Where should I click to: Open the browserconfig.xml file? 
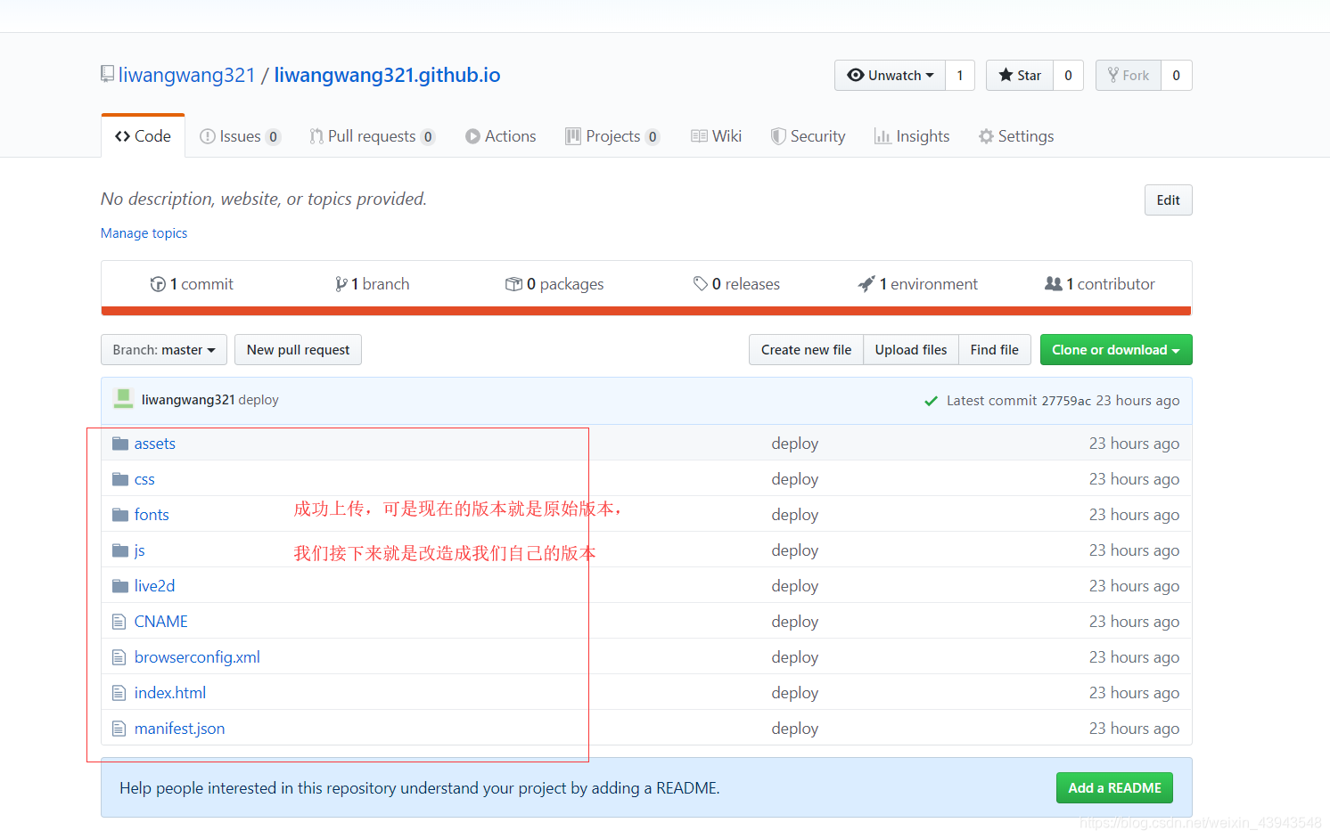197,657
